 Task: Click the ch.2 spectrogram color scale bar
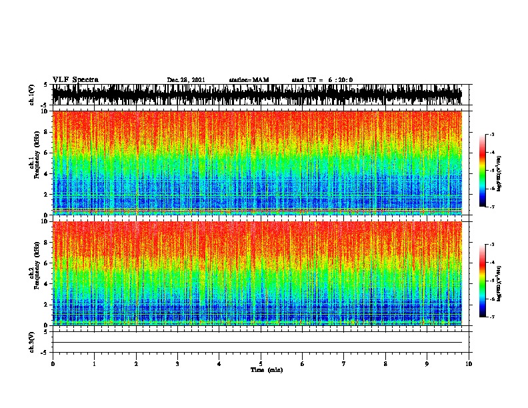click(482, 281)
